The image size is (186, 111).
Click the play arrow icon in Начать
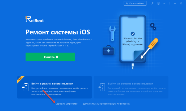click(57, 57)
